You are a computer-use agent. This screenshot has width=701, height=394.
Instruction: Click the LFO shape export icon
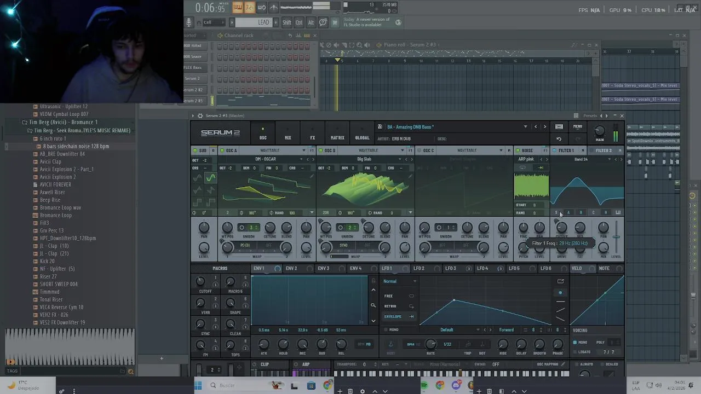560,281
